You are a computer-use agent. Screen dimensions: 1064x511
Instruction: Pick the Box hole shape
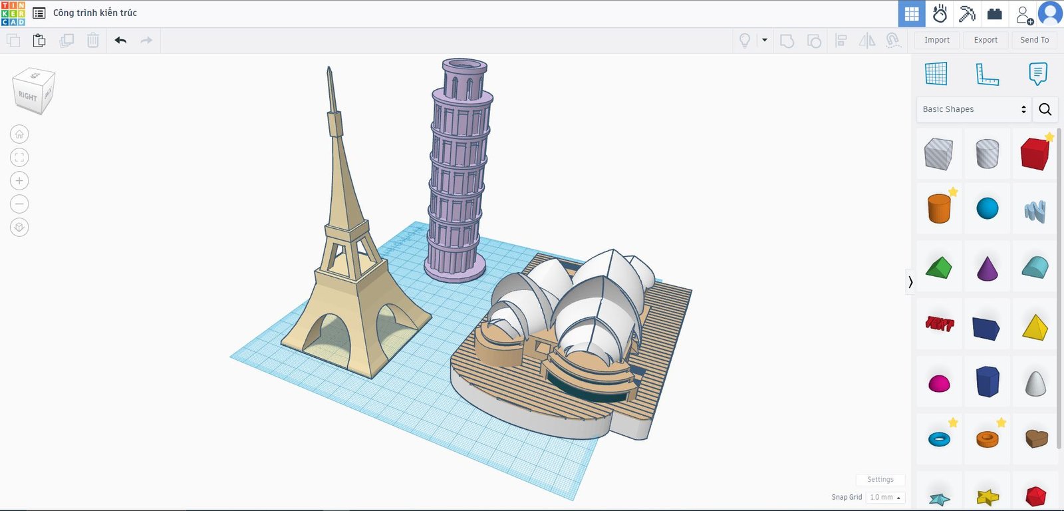point(938,154)
